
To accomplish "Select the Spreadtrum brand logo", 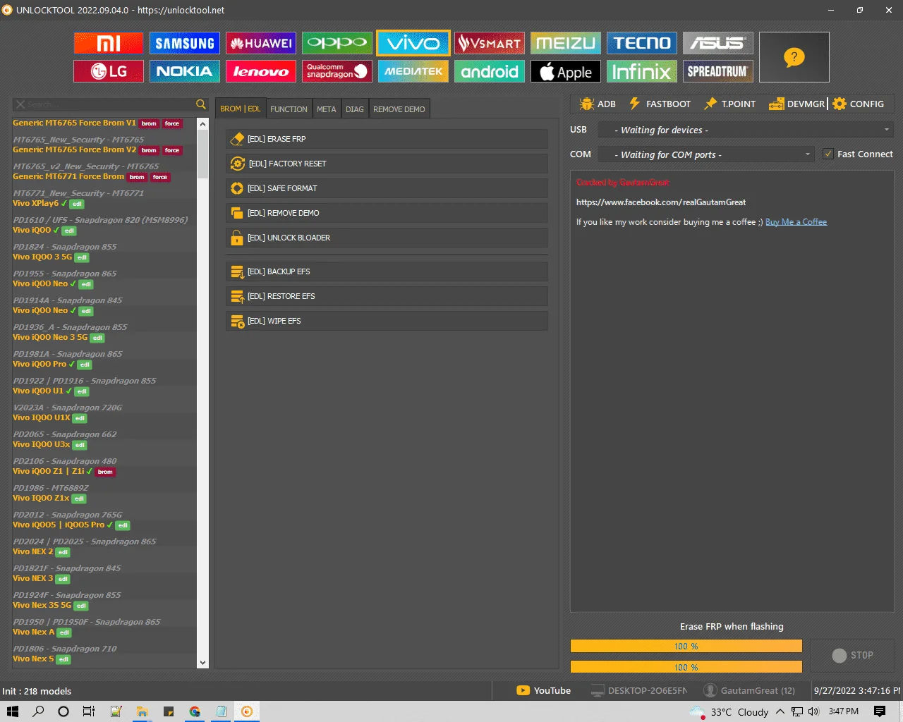I will click(718, 71).
